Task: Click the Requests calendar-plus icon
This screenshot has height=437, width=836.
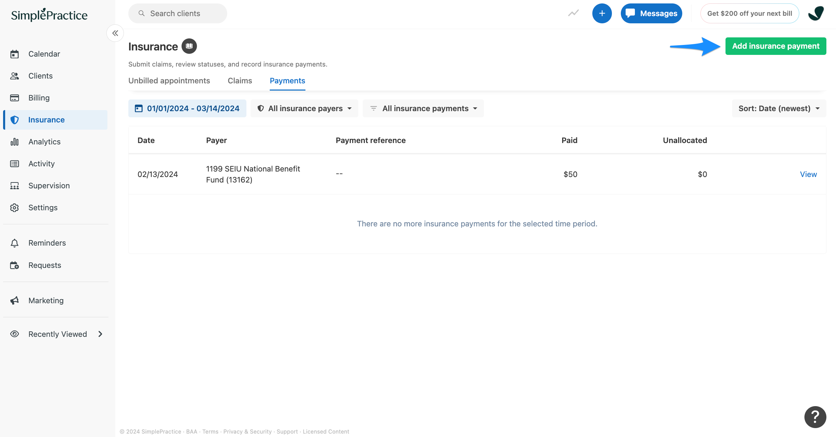Action: click(14, 265)
